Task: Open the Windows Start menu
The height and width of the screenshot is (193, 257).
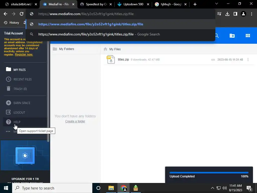Action: [6, 188]
